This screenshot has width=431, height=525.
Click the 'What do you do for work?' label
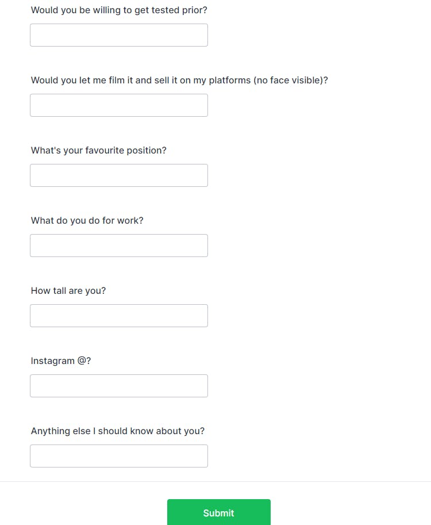coord(87,221)
